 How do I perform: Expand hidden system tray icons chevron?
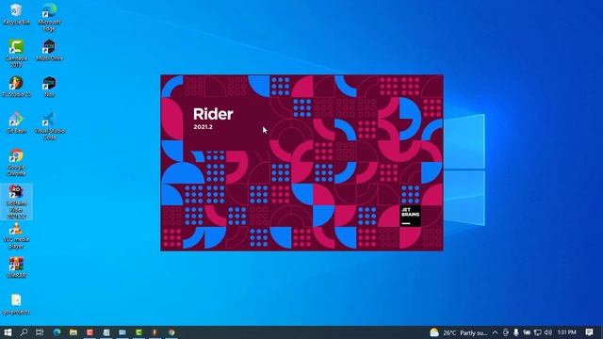pos(496,332)
